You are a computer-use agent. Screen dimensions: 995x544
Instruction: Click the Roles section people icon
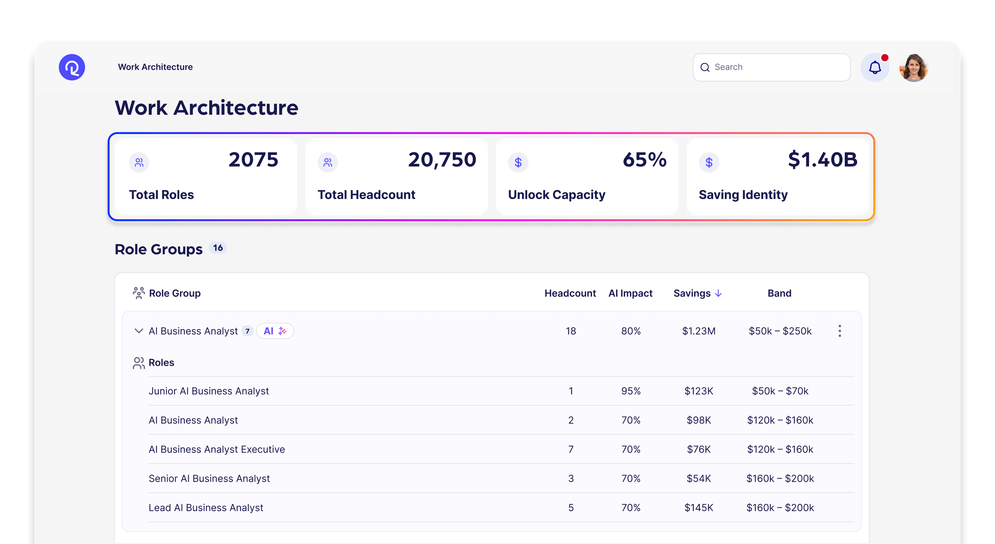(x=139, y=363)
